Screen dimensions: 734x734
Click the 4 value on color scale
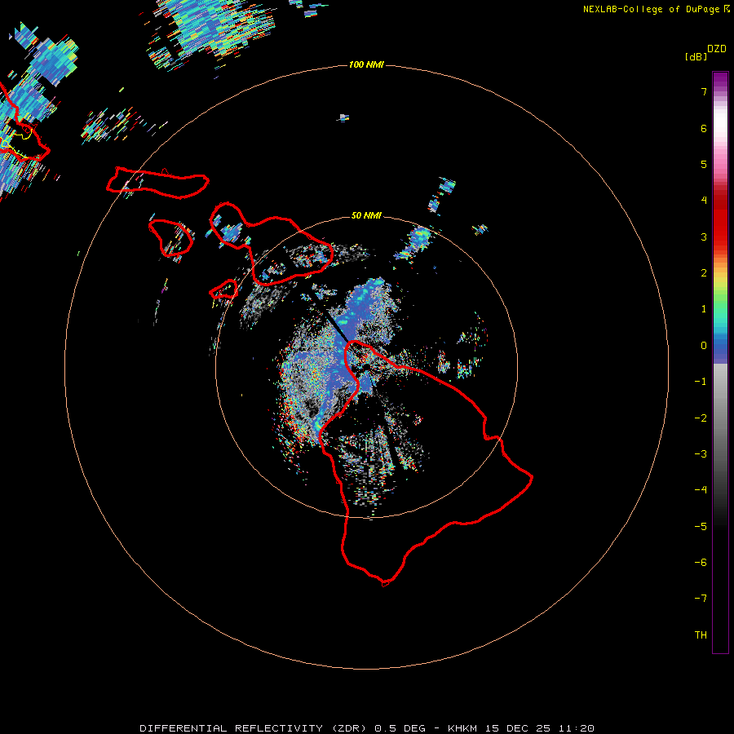pyautogui.click(x=704, y=201)
